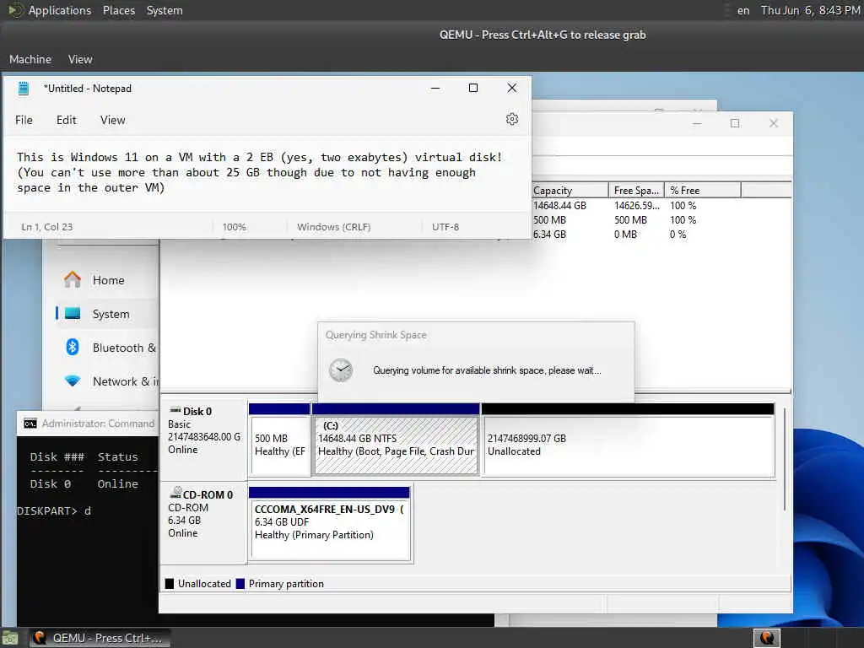This screenshot has width=864, height=648.
Task: Click the QEMU tray icon in bottom panel
Action: tap(766, 638)
